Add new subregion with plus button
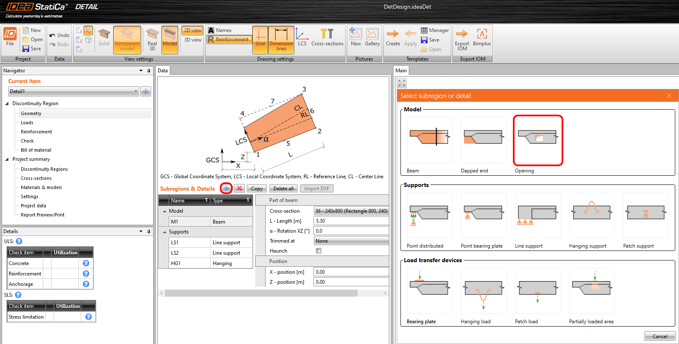 226,189
